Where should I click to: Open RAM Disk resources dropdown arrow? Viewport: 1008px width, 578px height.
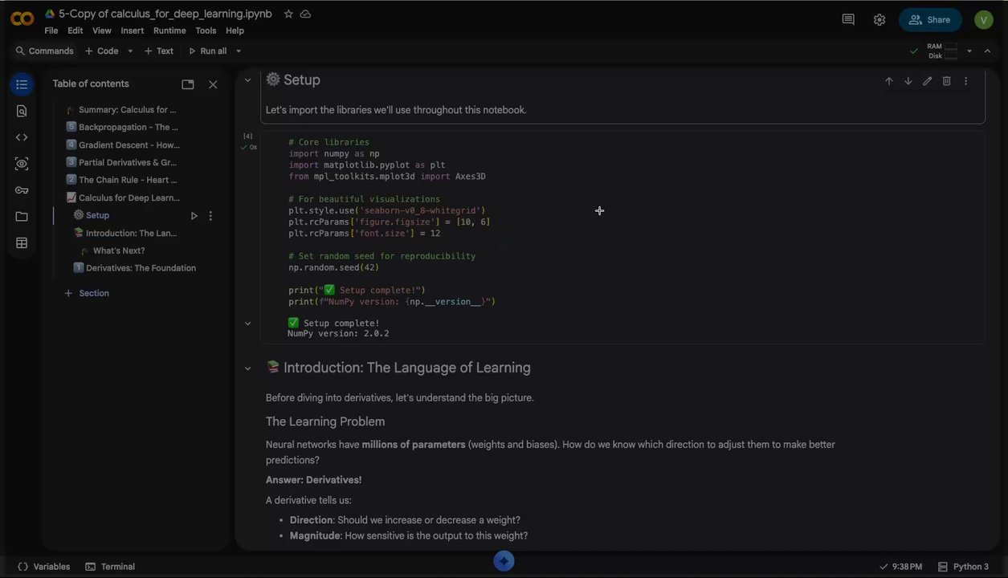click(969, 51)
